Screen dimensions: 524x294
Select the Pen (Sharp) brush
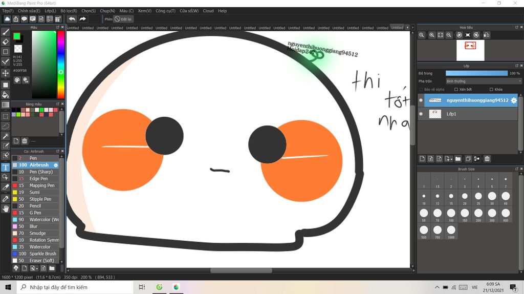35,172
